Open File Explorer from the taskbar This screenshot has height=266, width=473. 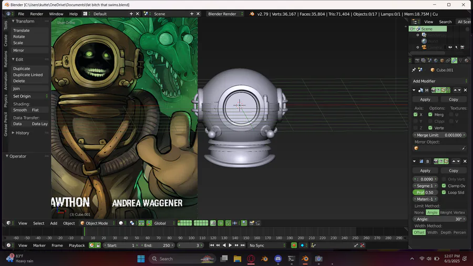(x=238, y=259)
